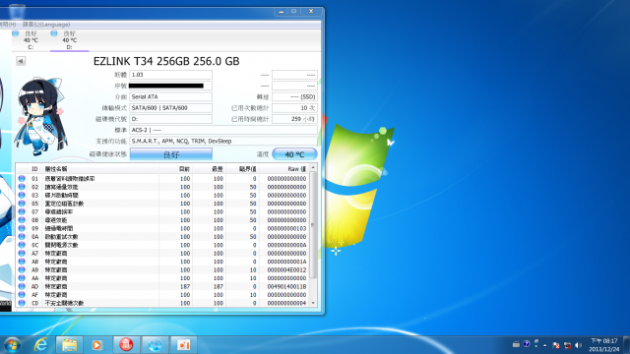Screen dimensions: 630x354
Task: Click the power on hours field, value 259
Action: 294,119
